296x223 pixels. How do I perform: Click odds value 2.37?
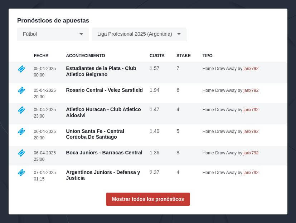tap(154, 172)
